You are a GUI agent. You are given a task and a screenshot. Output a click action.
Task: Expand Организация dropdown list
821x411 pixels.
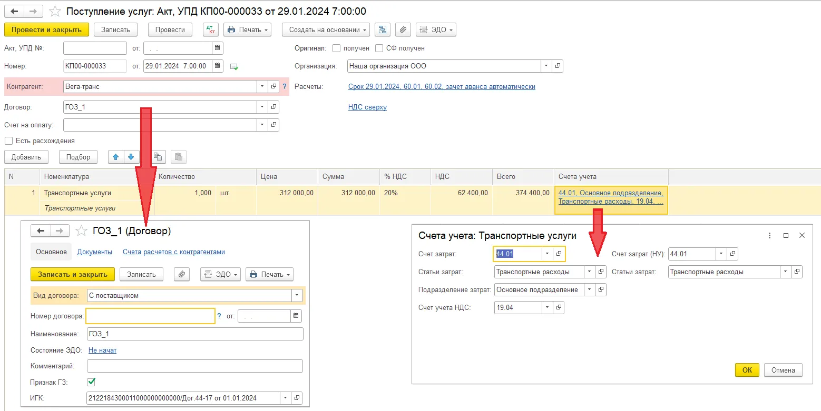coord(546,66)
